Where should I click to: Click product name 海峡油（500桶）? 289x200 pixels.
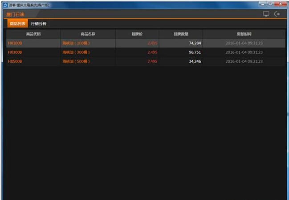pos(76,61)
